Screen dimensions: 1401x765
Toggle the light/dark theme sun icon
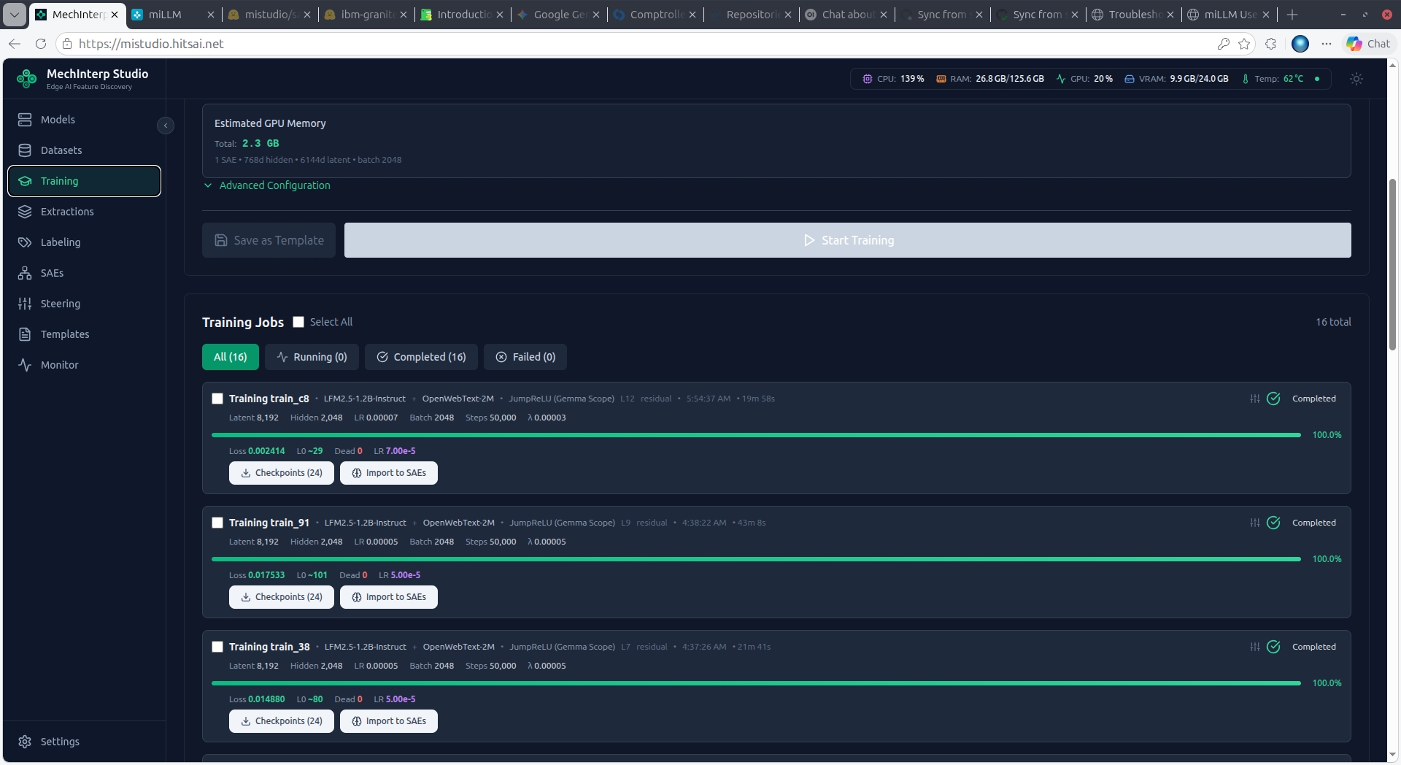pyautogui.click(x=1356, y=79)
